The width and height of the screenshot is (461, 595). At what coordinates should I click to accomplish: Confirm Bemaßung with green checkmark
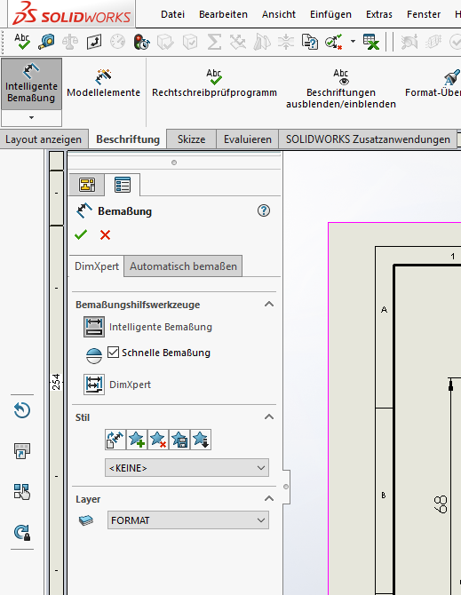tap(81, 234)
